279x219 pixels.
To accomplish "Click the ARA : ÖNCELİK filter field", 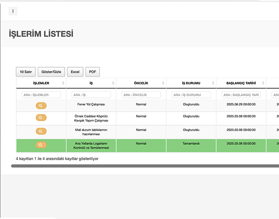I will pyautogui.click(x=141, y=95).
